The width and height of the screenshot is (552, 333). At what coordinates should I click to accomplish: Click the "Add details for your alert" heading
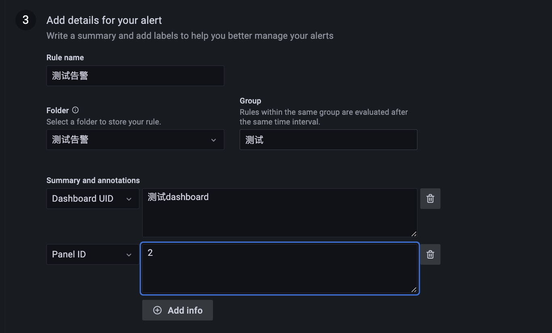tap(104, 20)
